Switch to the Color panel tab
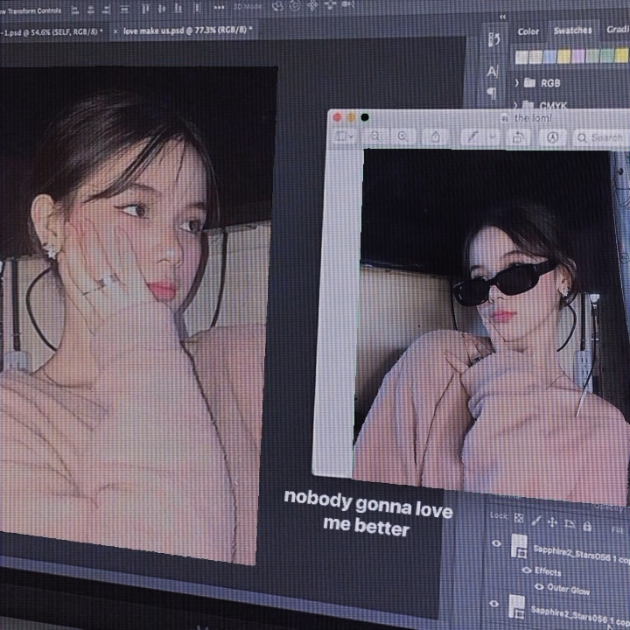 coord(528,31)
